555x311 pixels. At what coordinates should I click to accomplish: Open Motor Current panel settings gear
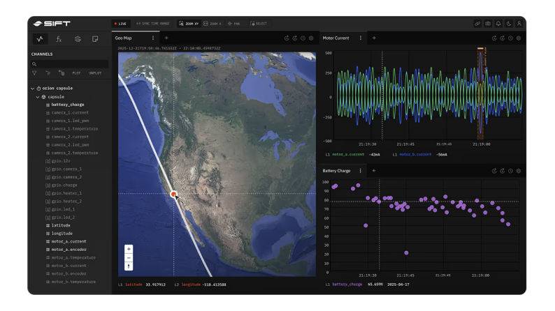[x=519, y=38]
